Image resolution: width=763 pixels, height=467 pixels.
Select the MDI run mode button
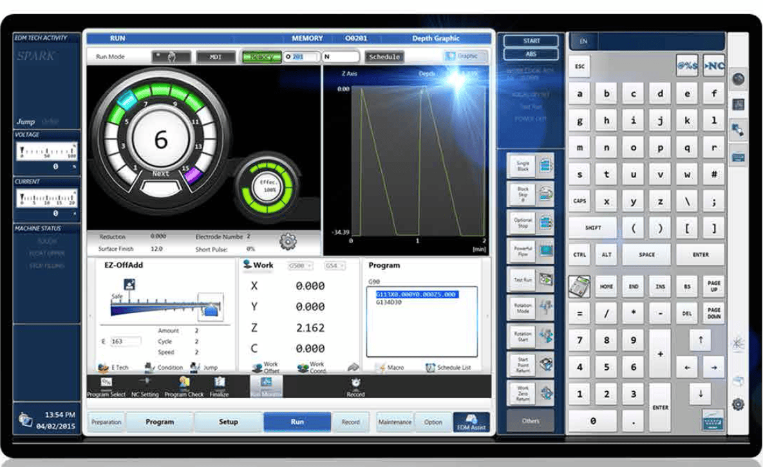[x=216, y=57]
